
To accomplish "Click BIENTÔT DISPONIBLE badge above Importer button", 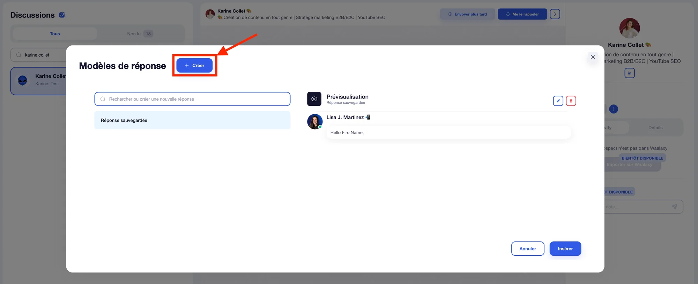I will pyautogui.click(x=643, y=158).
